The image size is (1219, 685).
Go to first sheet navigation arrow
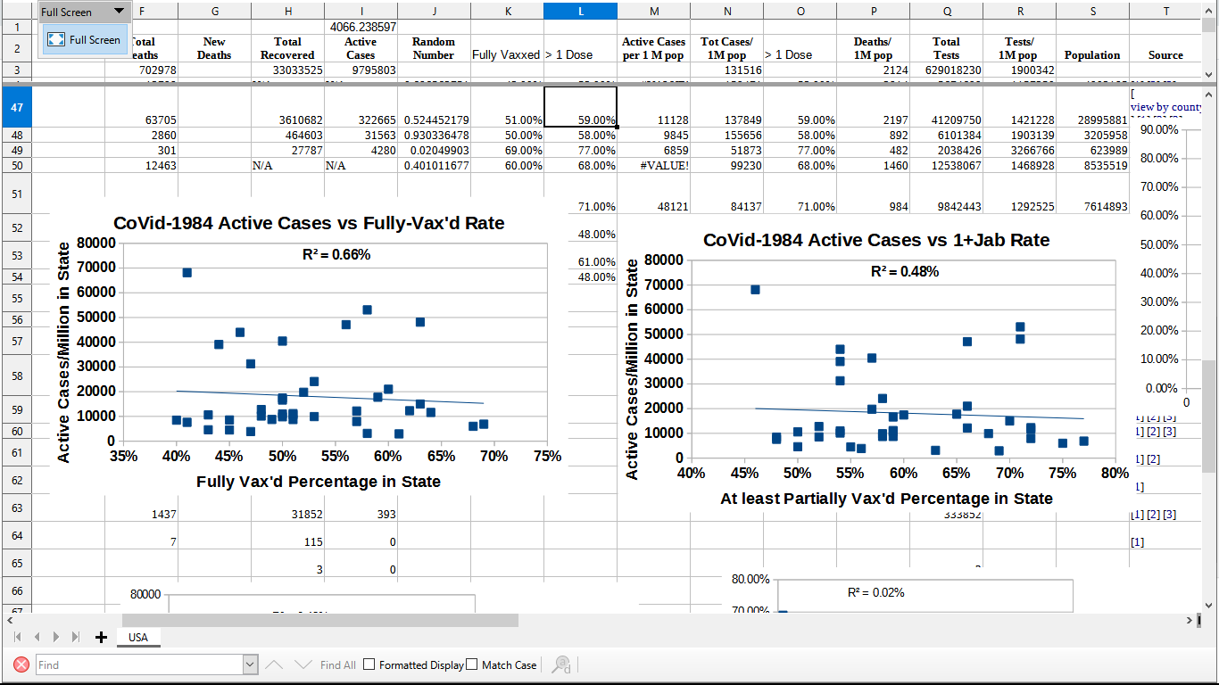pyautogui.click(x=17, y=637)
